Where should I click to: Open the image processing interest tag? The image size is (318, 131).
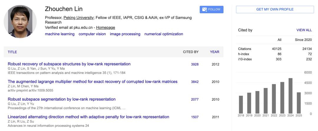[x=125, y=34]
